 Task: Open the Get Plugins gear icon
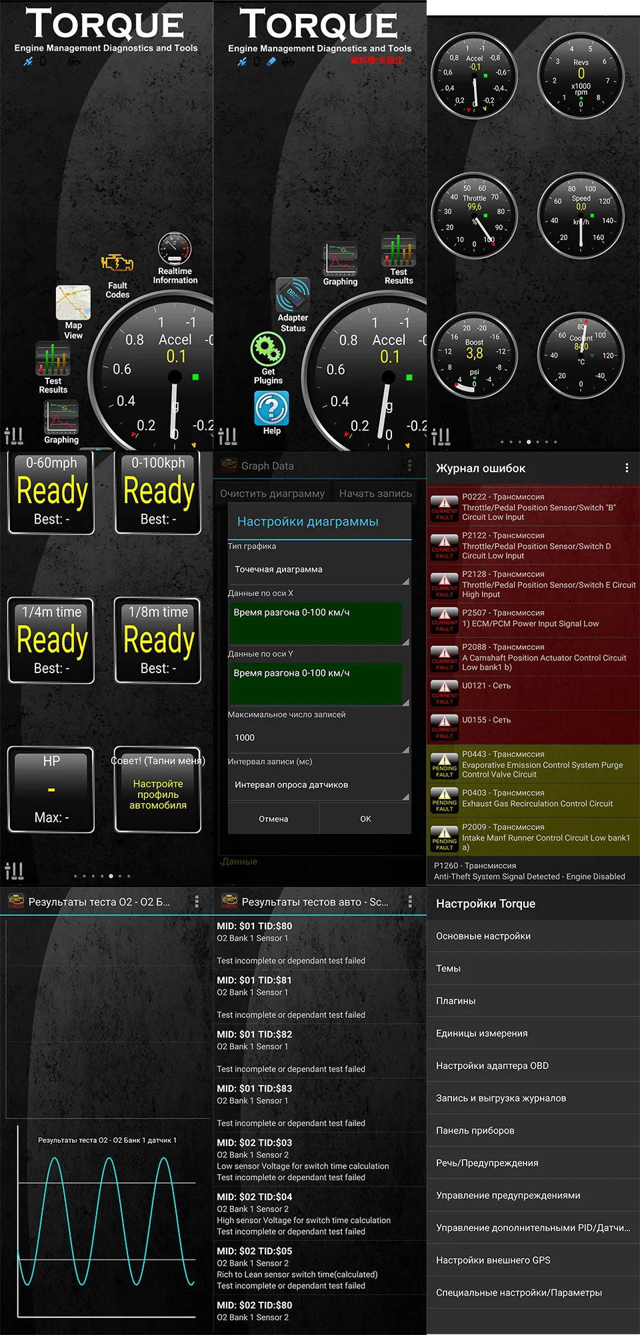point(268,349)
